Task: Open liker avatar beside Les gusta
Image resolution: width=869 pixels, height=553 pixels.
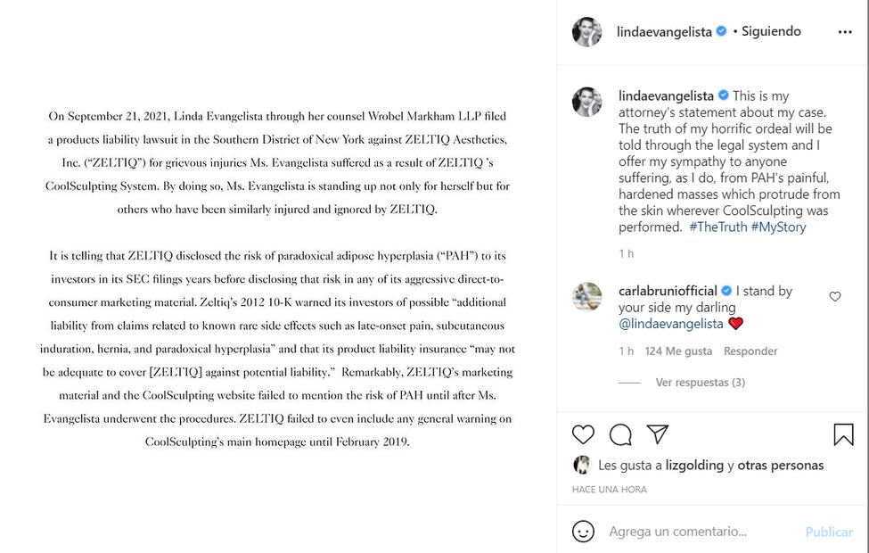Action: [582, 465]
